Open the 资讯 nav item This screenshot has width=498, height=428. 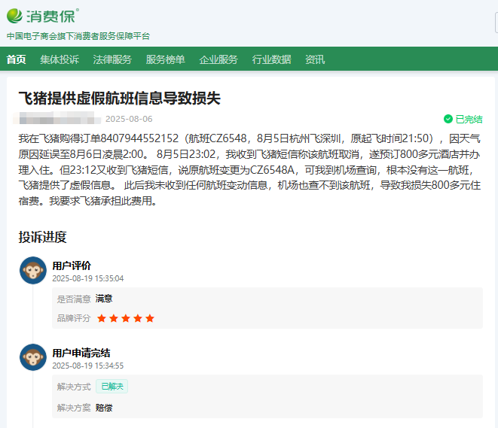[315, 59]
